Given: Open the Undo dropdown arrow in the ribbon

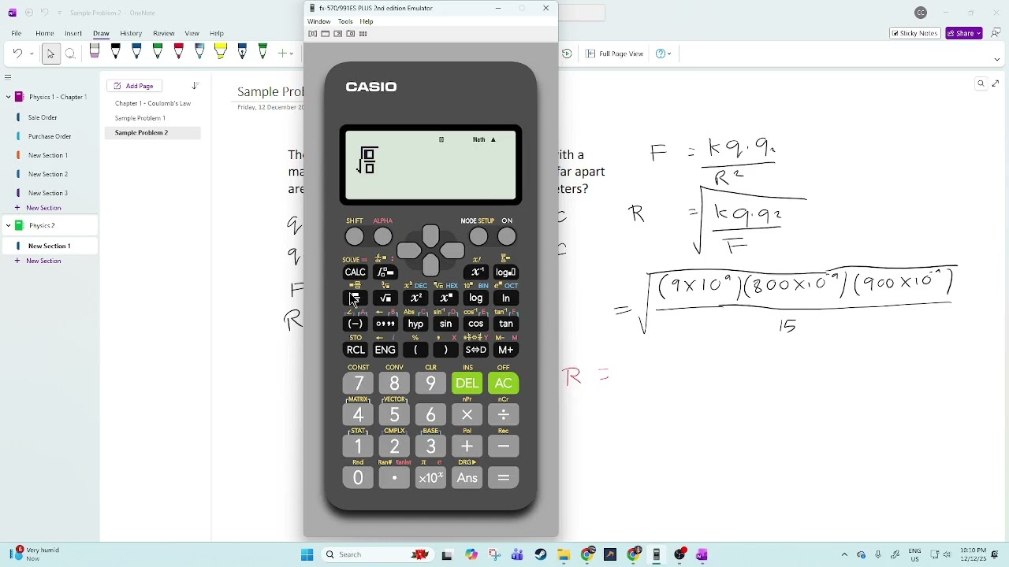Looking at the screenshot, I should pos(32,54).
